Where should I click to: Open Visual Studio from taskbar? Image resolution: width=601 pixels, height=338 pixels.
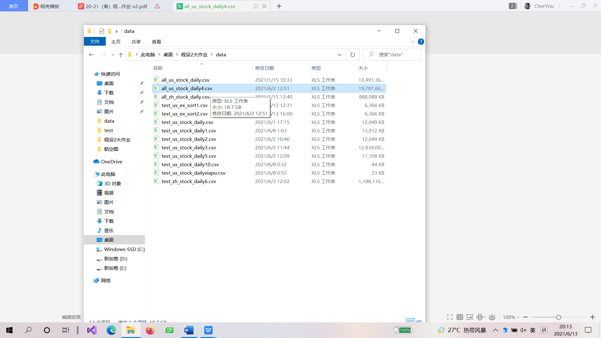92,330
